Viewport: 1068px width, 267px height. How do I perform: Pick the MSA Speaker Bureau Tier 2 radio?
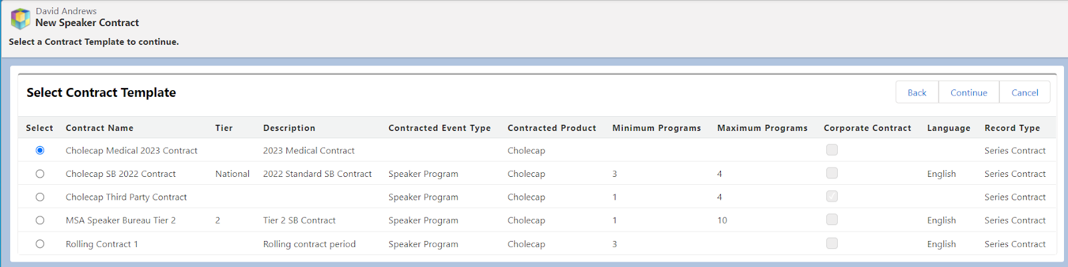[x=40, y=220]
